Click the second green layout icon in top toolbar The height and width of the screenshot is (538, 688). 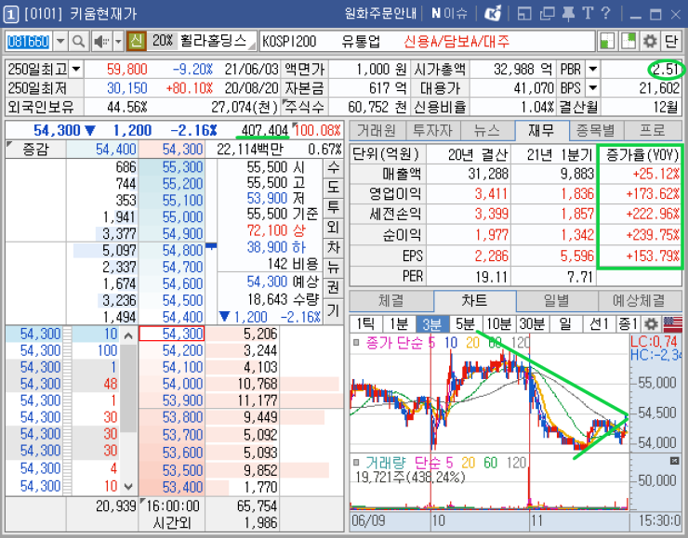(x=628, y=41)
